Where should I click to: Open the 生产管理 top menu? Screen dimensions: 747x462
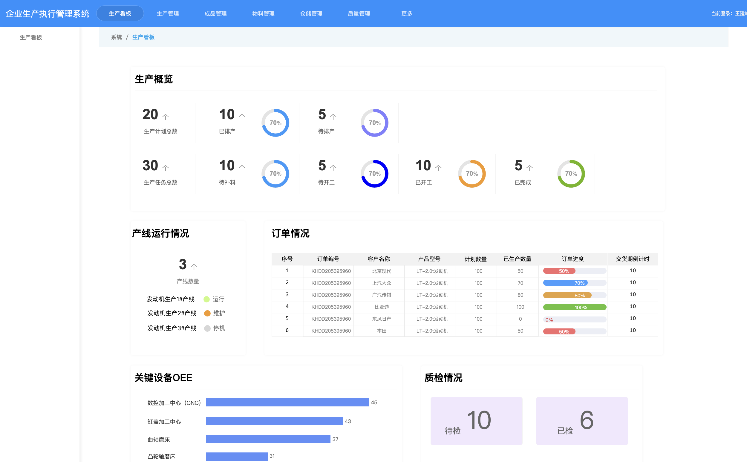click(x=167, y=13)
